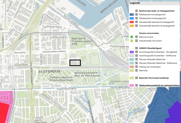Disable the Gemeentelijk beschermd stadsgezicht layer
This screenshot has width=181, height=123.
point(136,22)
